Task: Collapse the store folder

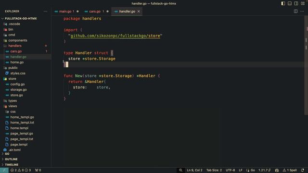Action: pyautogui.click(x=12, y=79)
